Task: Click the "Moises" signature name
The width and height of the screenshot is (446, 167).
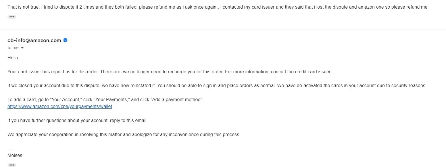Action: pos(15,156)
